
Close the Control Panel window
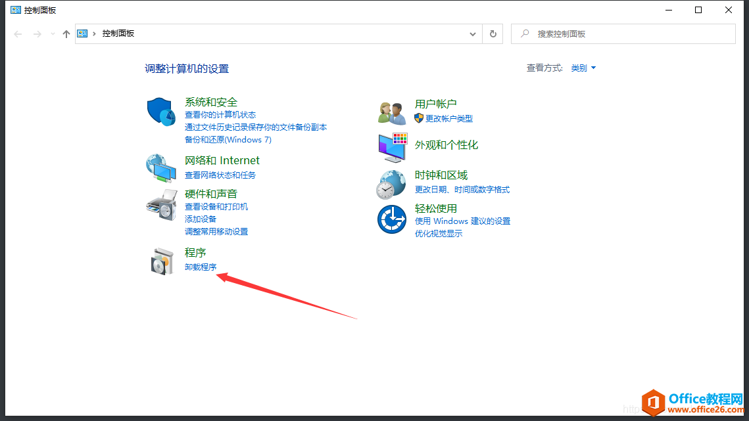(x=729, y=10)
